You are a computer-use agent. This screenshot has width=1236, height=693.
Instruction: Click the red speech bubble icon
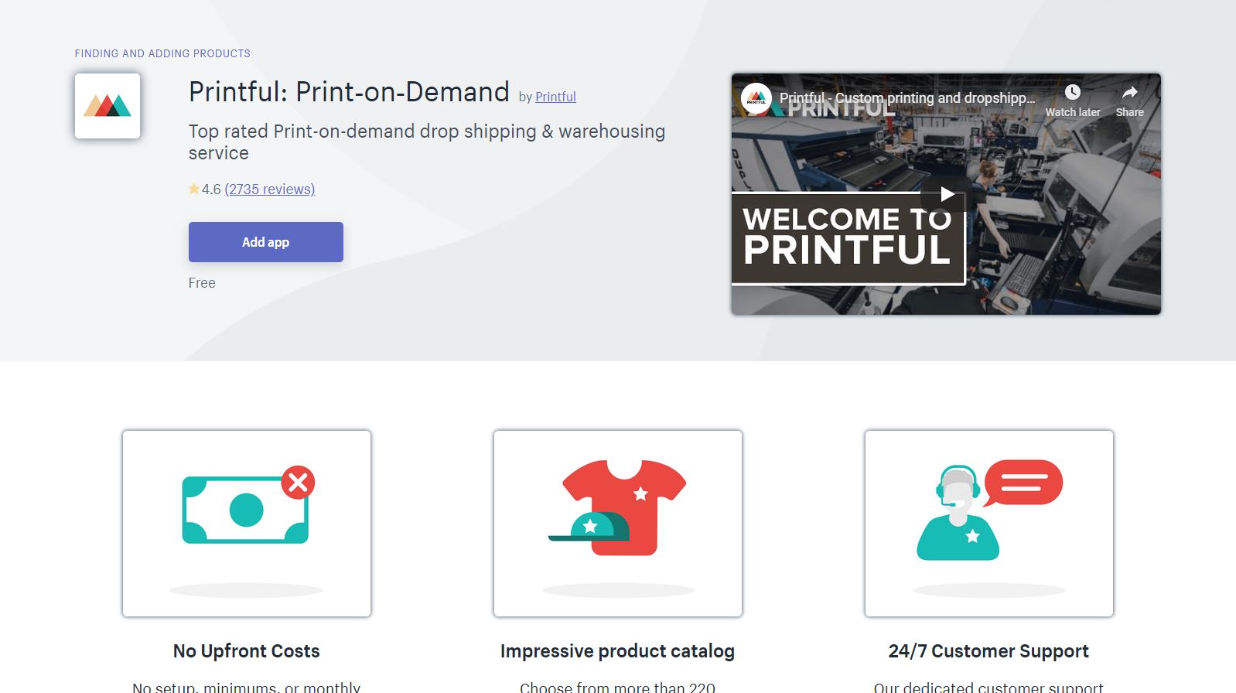point(1023,483)
